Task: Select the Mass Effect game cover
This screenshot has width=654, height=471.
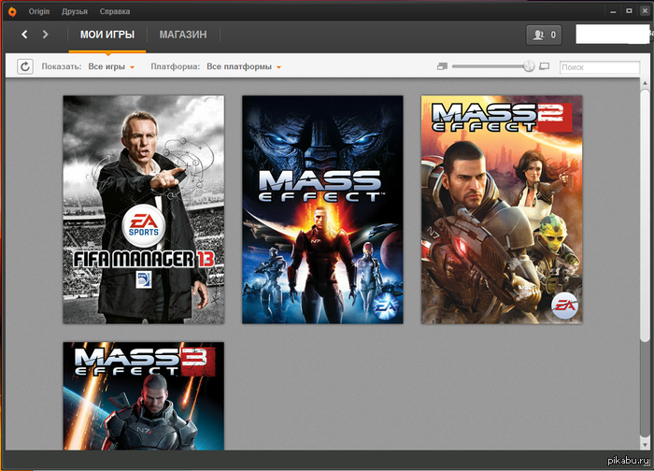Action: [322, 209]
